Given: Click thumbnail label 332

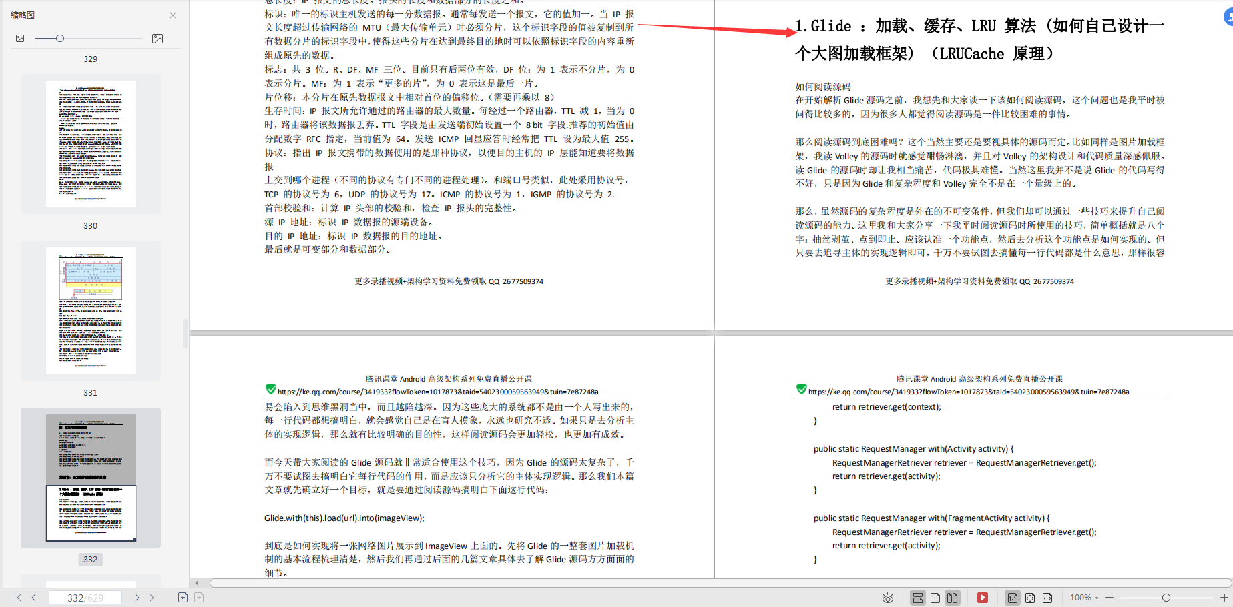Looking at the screenshot, I should pyautogui.click(x=91, y=560).
